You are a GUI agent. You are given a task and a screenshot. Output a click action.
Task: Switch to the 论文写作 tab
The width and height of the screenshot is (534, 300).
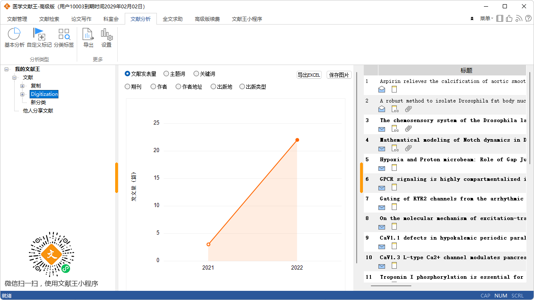coord(81,19)
